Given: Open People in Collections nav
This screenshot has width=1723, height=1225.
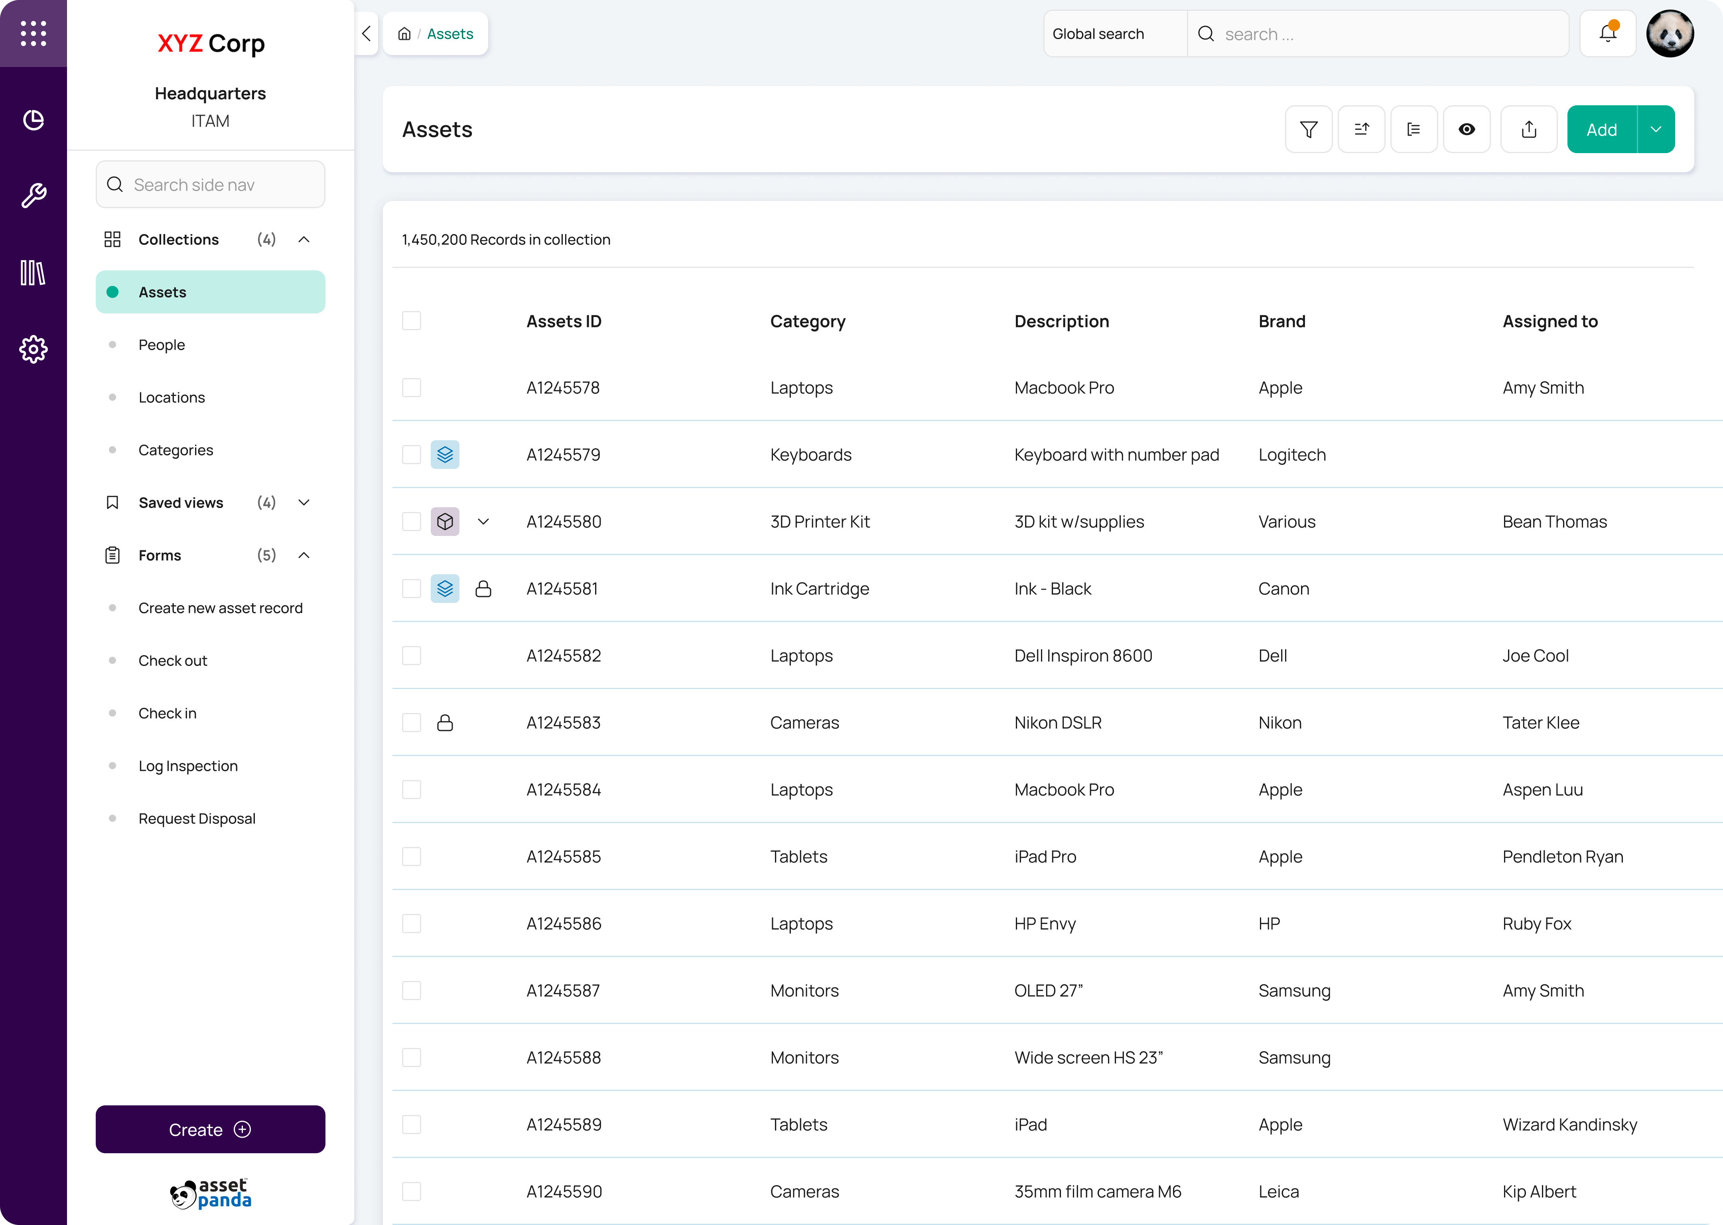Looking at the screenshot, I should (162, 345).
